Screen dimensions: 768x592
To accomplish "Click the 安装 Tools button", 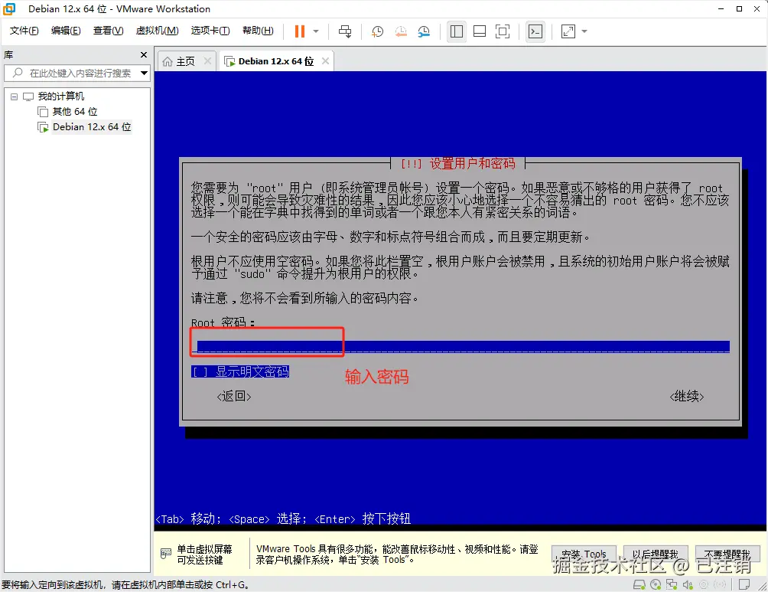I will pyautogui.click(x=583, y=553).
